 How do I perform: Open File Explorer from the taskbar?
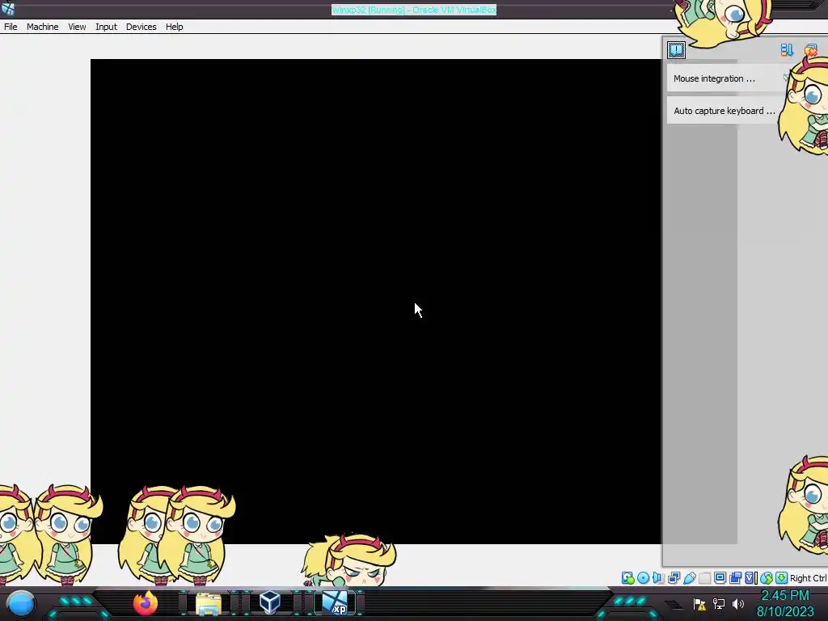coord(209,603)
